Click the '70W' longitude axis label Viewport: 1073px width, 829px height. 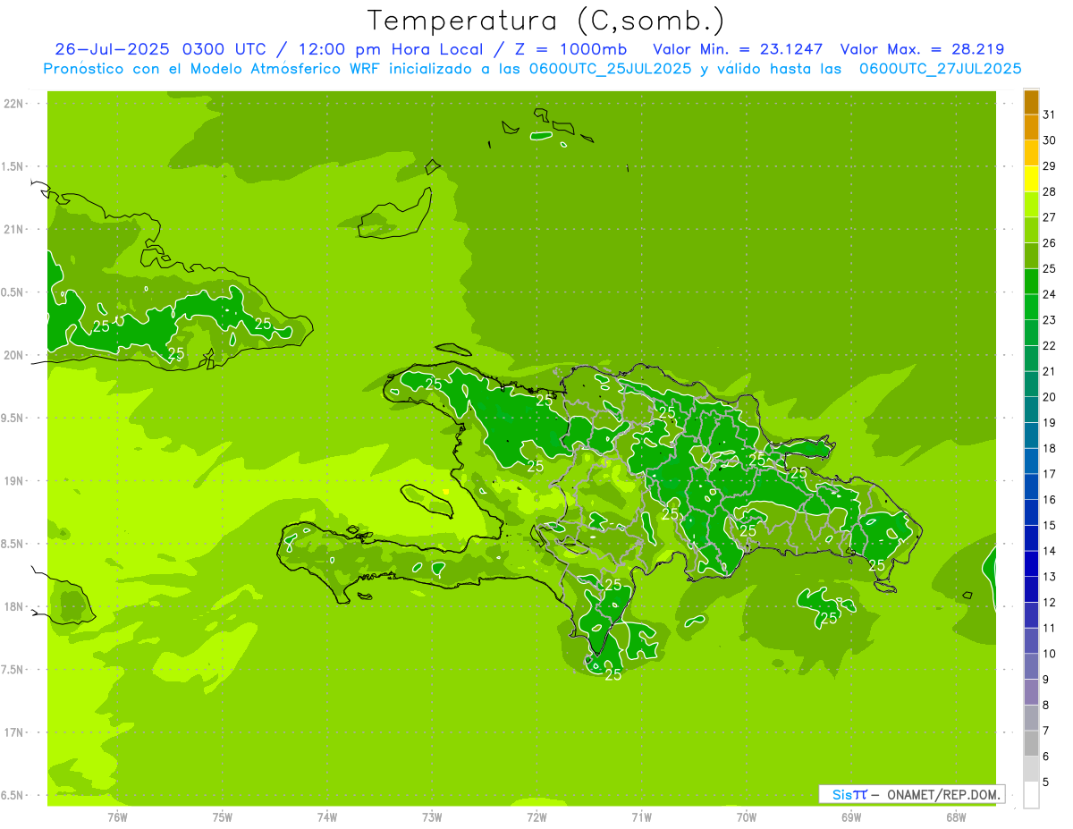[x=747, y=816]
